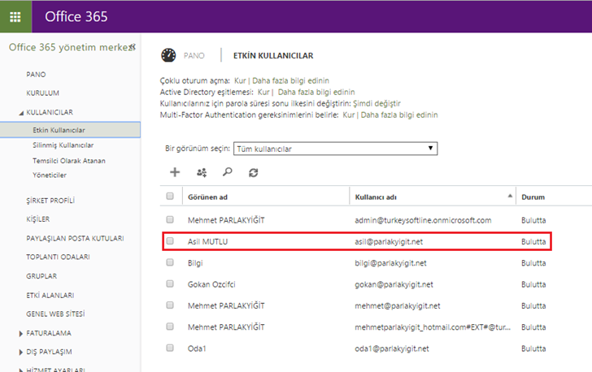This screenshot has width=592, height=372.
Task: Check the hotmail.com#EXT# user row checkbox
Action: click(170, 327)
